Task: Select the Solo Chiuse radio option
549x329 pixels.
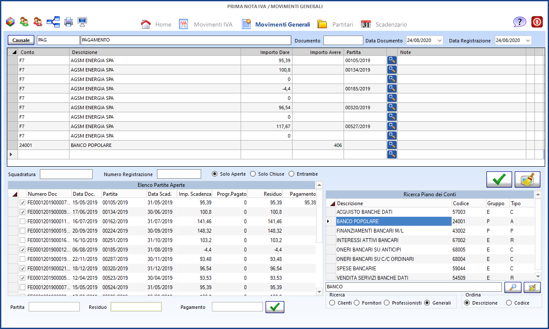Action: 253,174
